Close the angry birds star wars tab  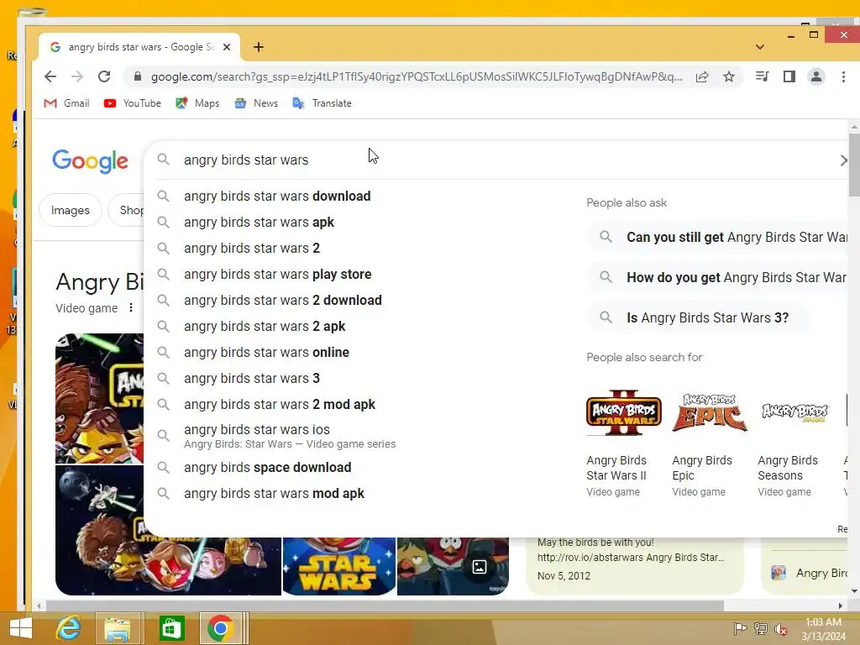227,47
